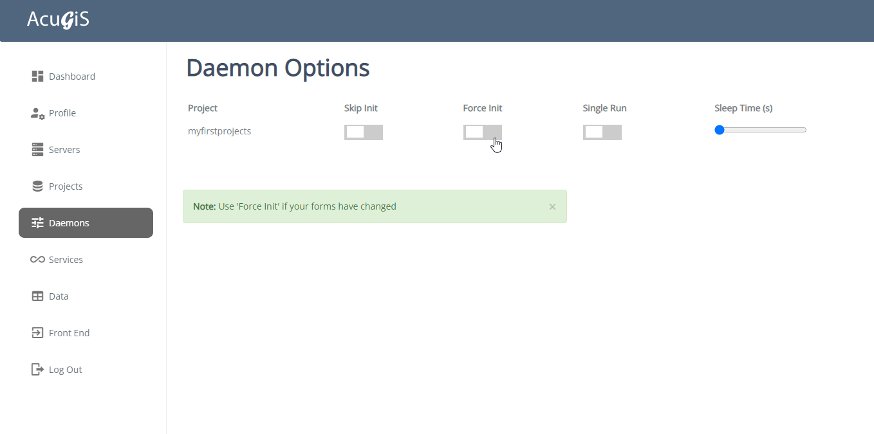The height and width of the screenshot is (434, 874).
Task: Click the Front End arrow icon
Action: (x=37, y=333)
